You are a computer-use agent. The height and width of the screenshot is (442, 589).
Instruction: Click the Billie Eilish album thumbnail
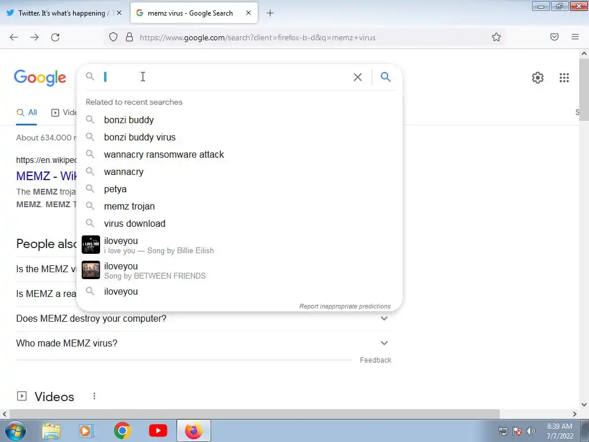coord(91,245)
